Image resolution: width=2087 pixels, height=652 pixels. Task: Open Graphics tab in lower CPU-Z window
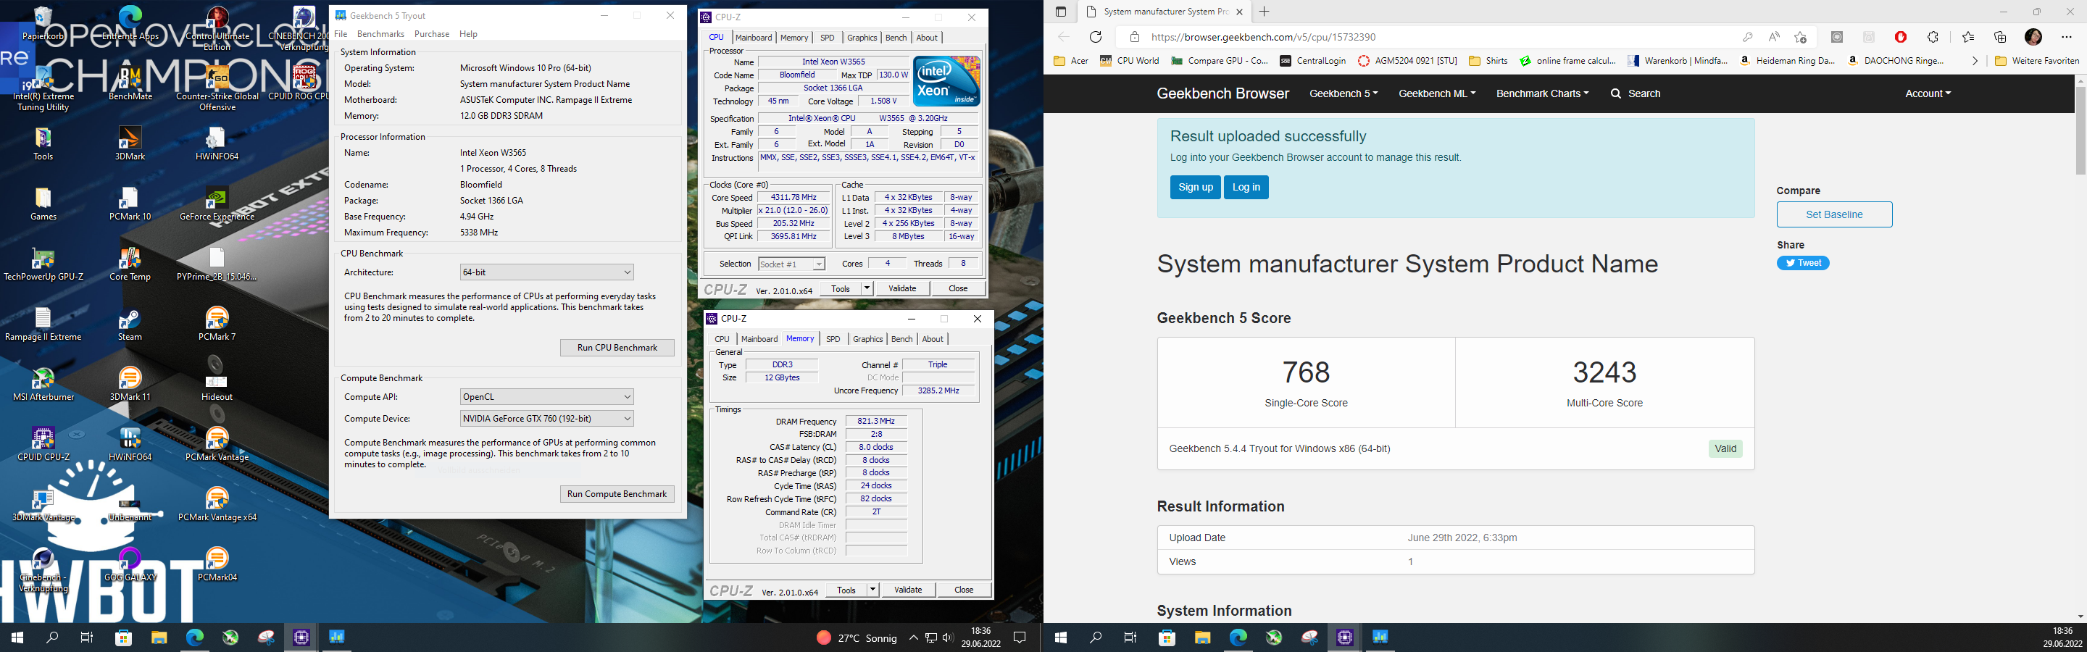pos(867,339)
